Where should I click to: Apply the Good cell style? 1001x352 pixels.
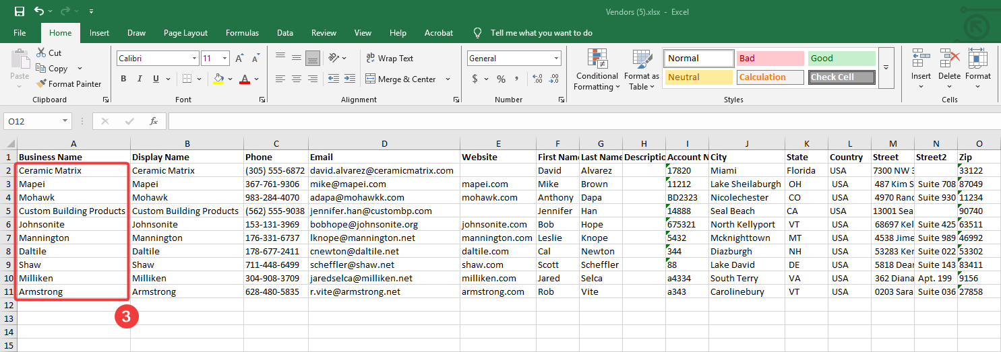[x=842, y=59]
